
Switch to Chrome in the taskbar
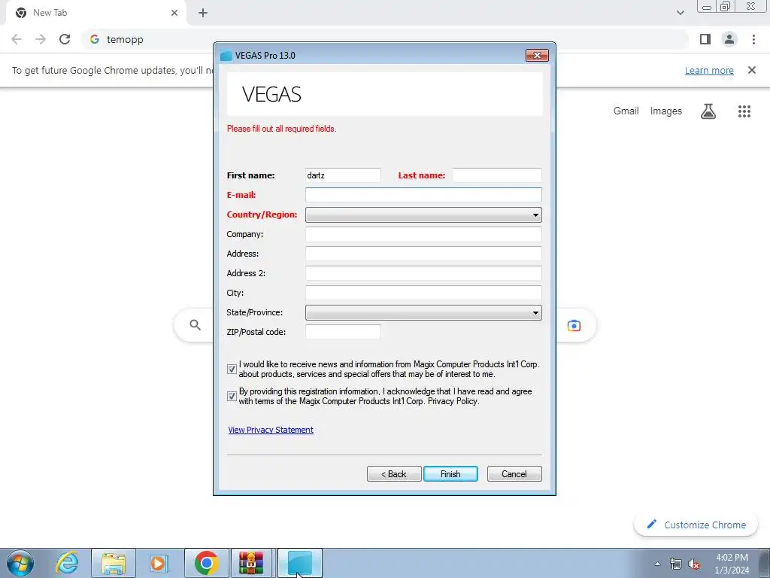(x=206, y=563)
